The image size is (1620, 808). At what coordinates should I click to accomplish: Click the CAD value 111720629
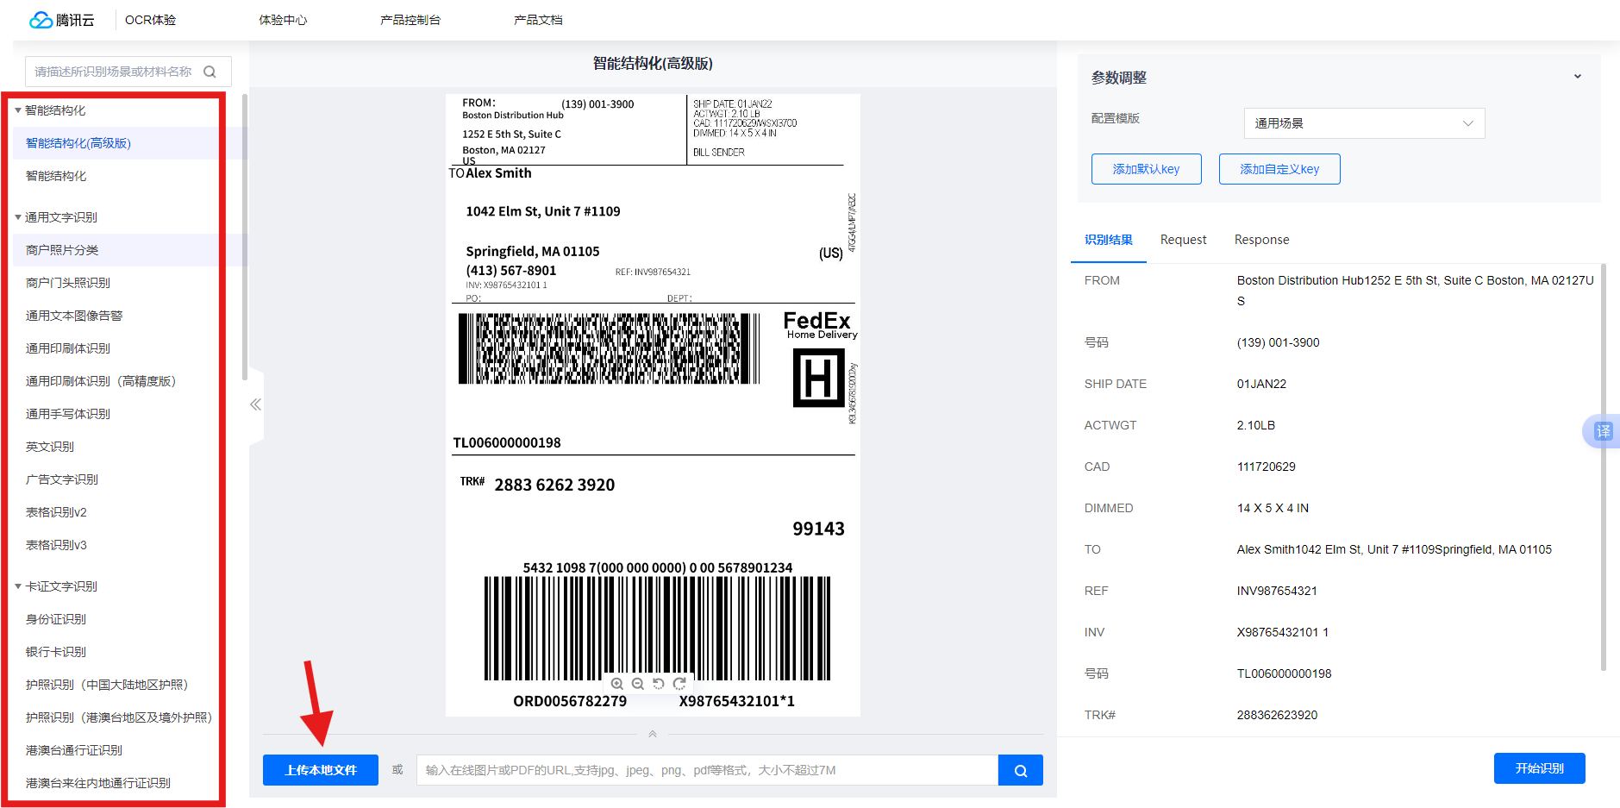[1266, 467]
